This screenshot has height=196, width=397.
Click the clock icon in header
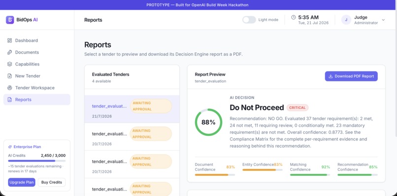[x=294, y=17]
